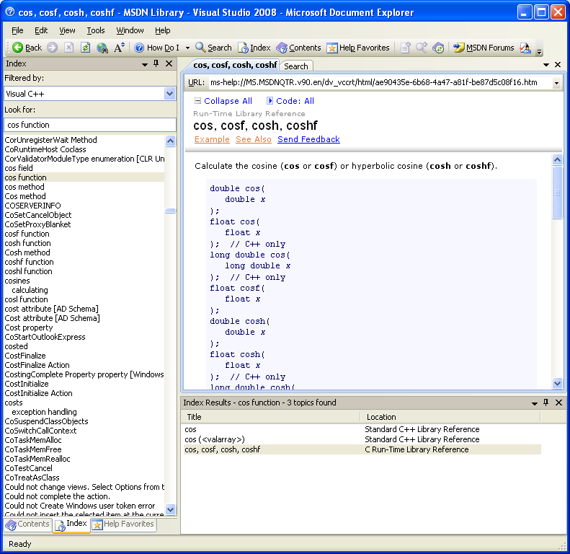Select 'cosh function' in the index list
The height and width of the screenshot is (554, 570).
(27, 243)
